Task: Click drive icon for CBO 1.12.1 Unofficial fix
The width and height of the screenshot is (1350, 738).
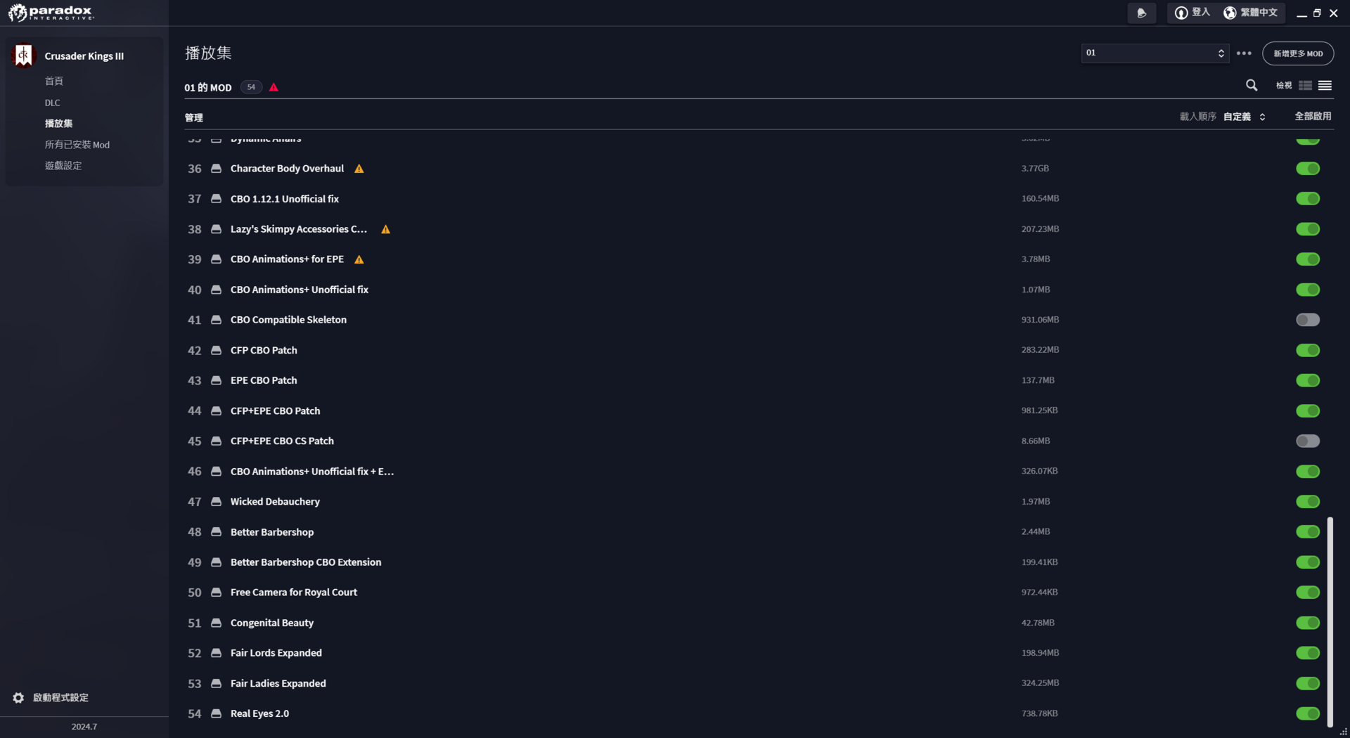Action: click(x=217, y=199)
